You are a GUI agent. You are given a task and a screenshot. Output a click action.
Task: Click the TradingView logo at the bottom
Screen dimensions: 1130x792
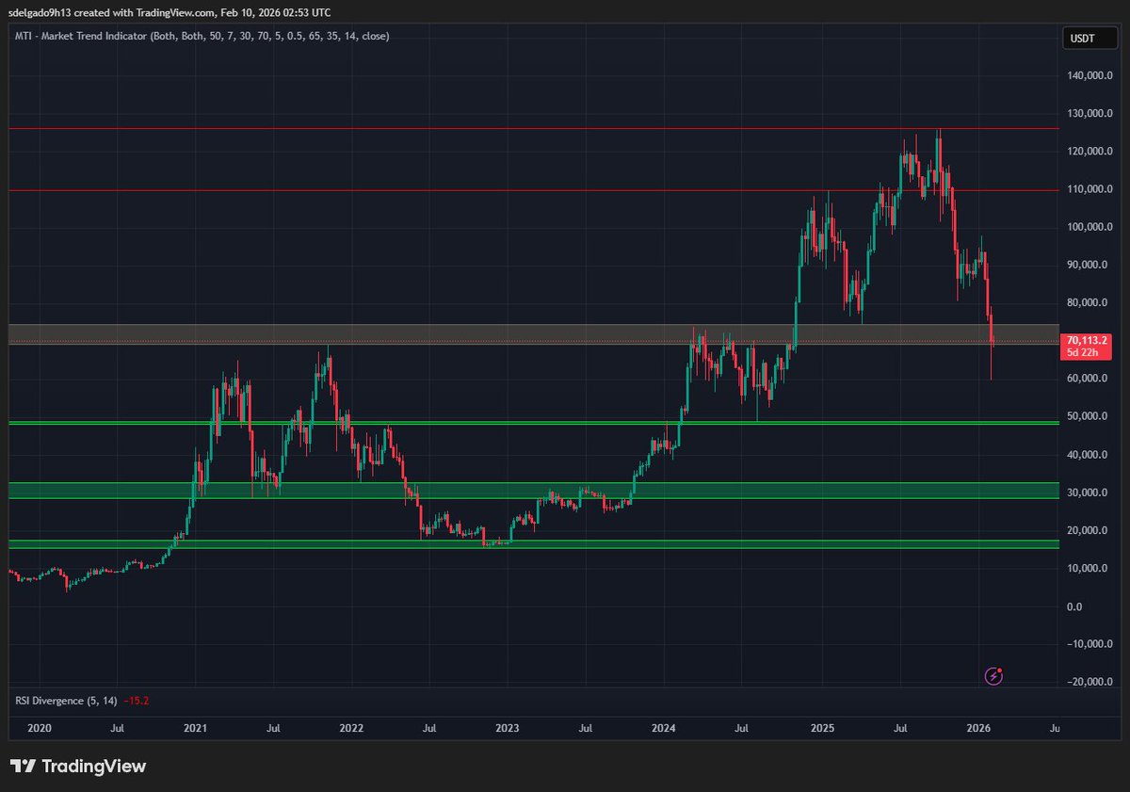tap(78, 767)
